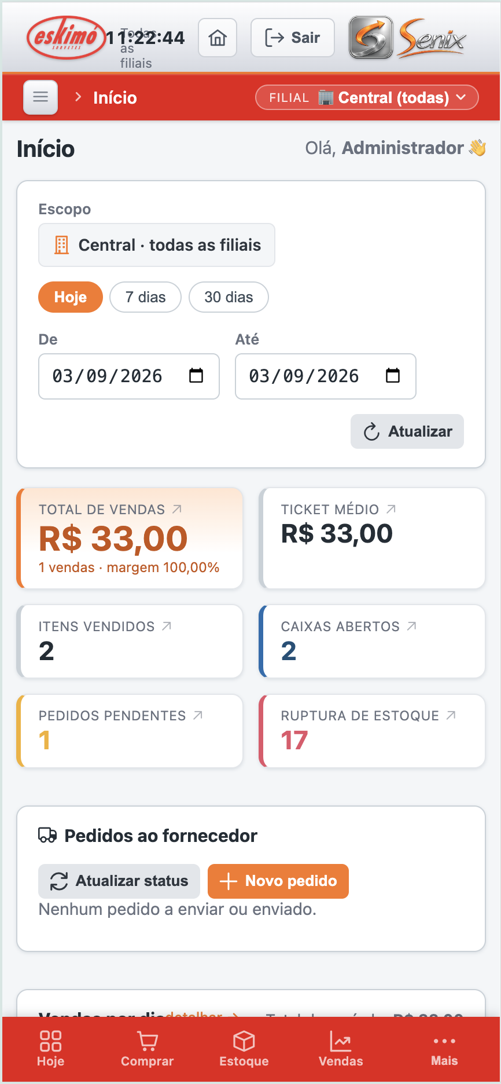Open the Total de Vendas card
This screenshot has height=1084, width=501.
click(130, 539)
